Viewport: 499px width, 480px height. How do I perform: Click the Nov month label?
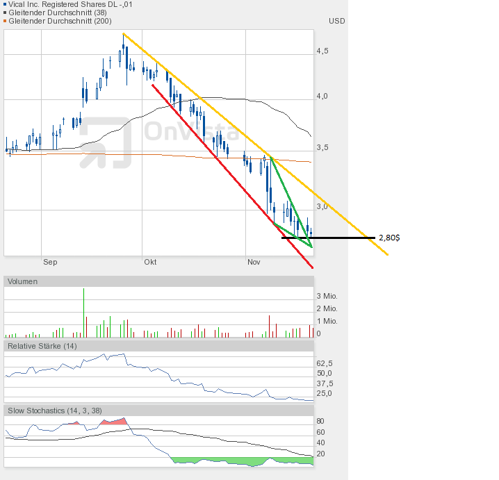[254, 262]
